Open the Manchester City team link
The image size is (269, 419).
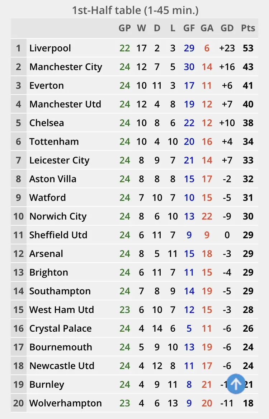click(x=66, y=67)
